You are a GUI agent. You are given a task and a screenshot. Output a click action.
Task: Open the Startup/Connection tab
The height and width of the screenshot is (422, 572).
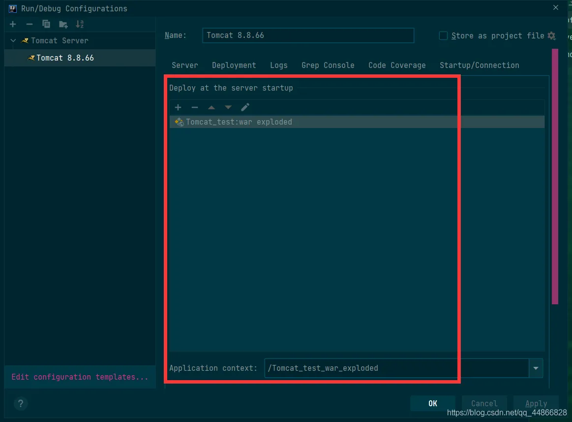pos(480,65)
